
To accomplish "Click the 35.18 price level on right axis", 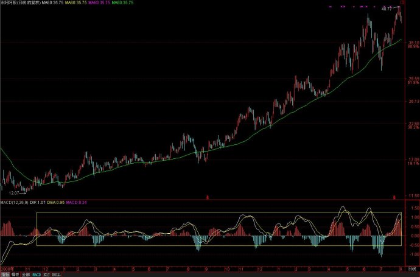I will (x=413, y=43).
